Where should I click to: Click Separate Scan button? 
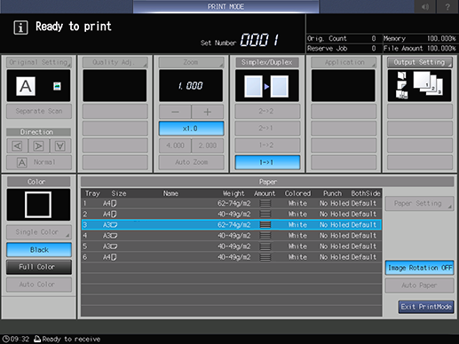(39, 111)
